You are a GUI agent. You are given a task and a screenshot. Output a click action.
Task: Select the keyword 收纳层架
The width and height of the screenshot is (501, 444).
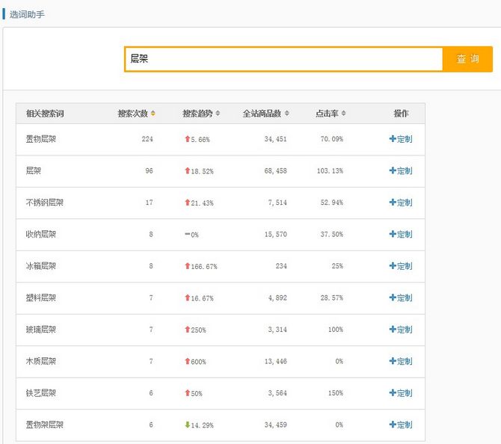(x=41, y=234)
